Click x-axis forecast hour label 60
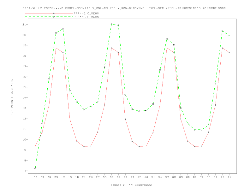 coord(174,177)
